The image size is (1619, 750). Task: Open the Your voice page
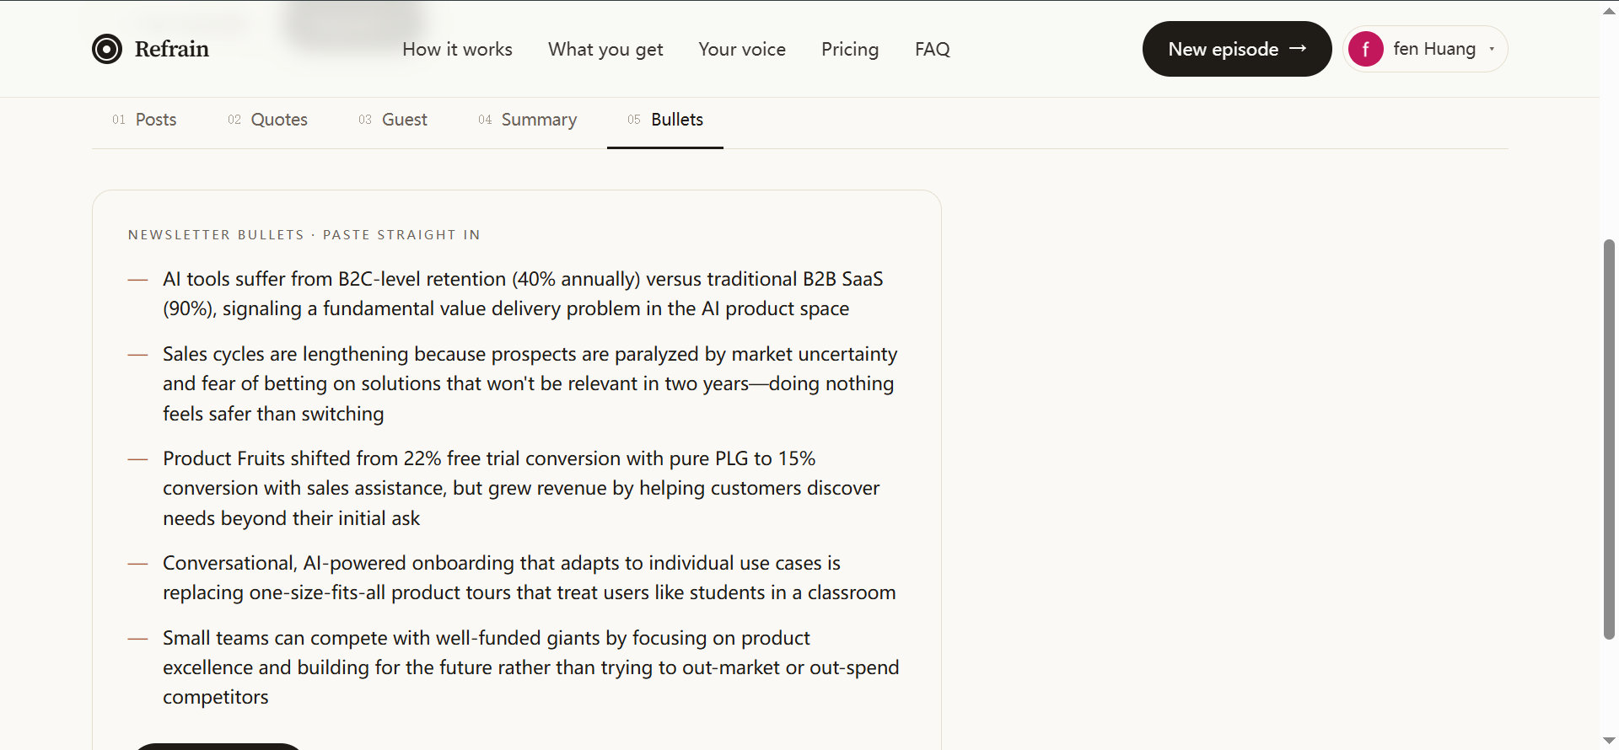[742, 49]
